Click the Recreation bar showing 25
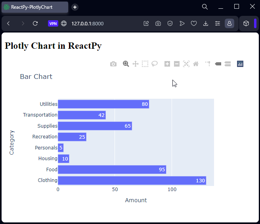Image resolution: width=260 pixels, height=224 pixels. click(x=72, y=137)
